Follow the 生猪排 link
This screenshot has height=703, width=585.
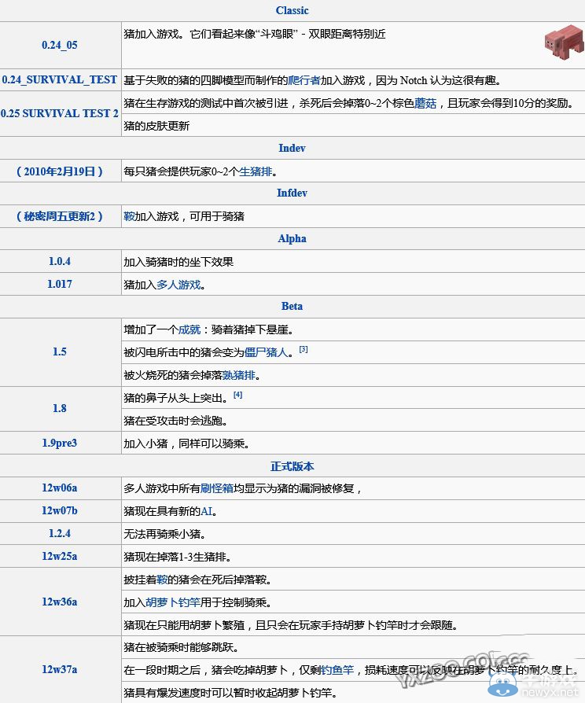tap(256, 171)
